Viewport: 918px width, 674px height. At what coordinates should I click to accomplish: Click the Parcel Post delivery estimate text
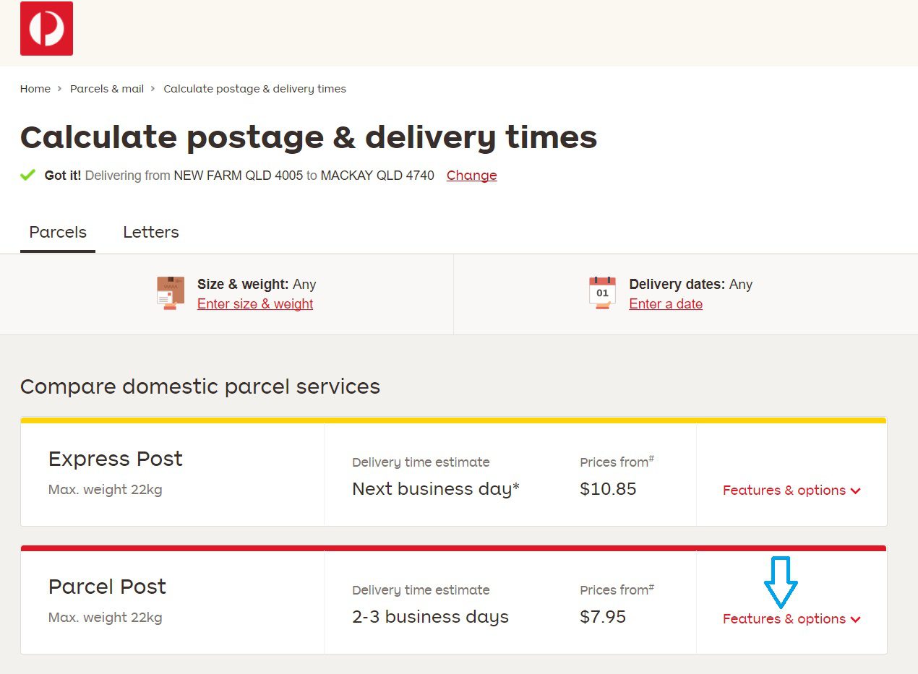pos(429,616)
